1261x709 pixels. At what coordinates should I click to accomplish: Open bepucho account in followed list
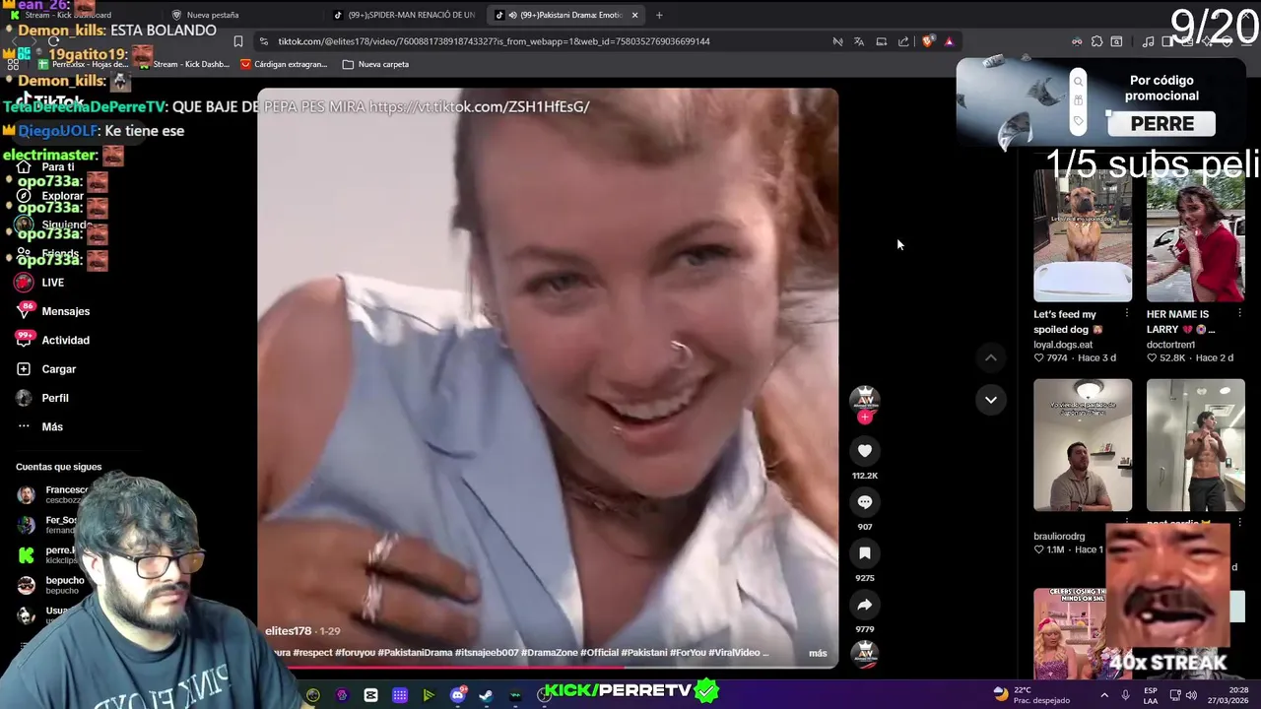coord(51,585)
